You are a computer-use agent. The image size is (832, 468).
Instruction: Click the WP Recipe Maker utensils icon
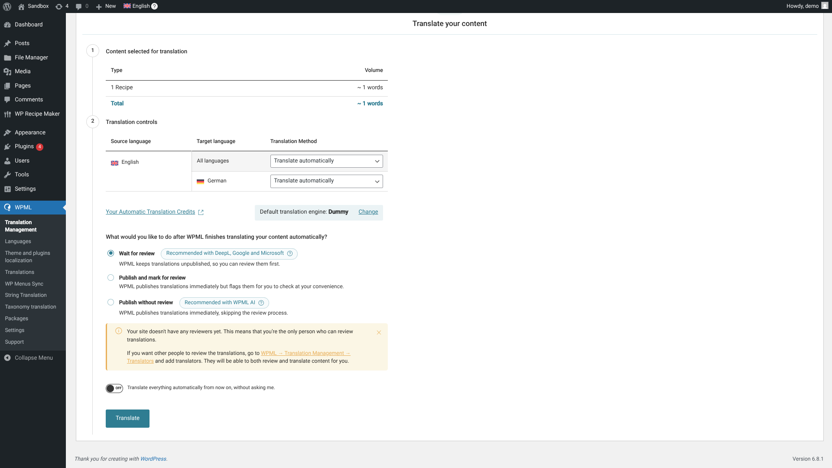7,114
